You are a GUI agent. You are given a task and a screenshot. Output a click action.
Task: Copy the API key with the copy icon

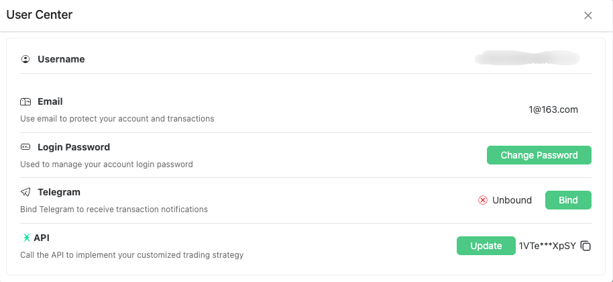[x=586, y=246]
